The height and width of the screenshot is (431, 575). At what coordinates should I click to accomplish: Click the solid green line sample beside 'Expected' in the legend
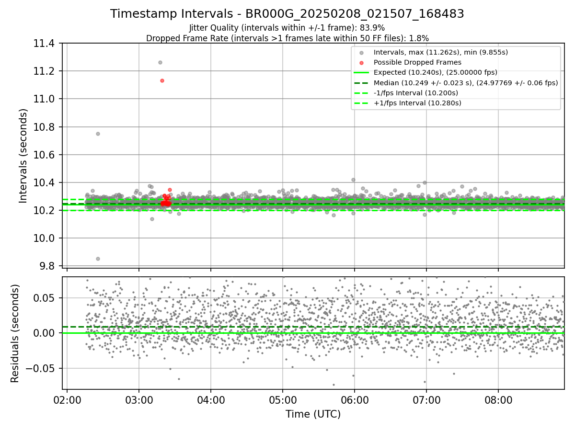click(361, 73)
